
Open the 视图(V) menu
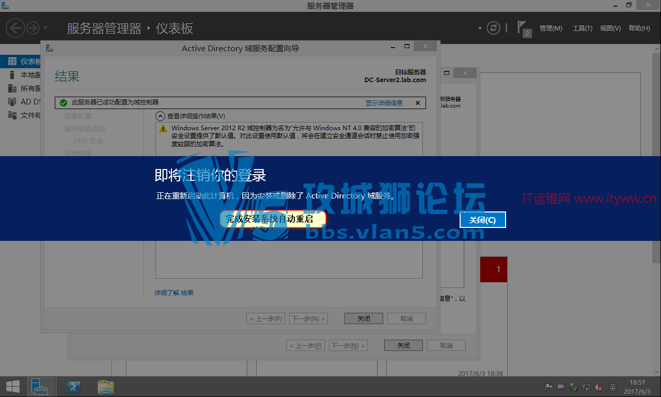click(x=610, y=28)
